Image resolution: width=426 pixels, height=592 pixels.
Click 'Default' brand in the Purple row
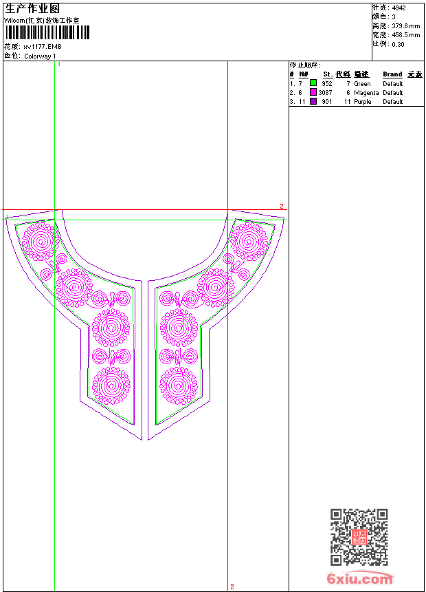tap(393, 102)
